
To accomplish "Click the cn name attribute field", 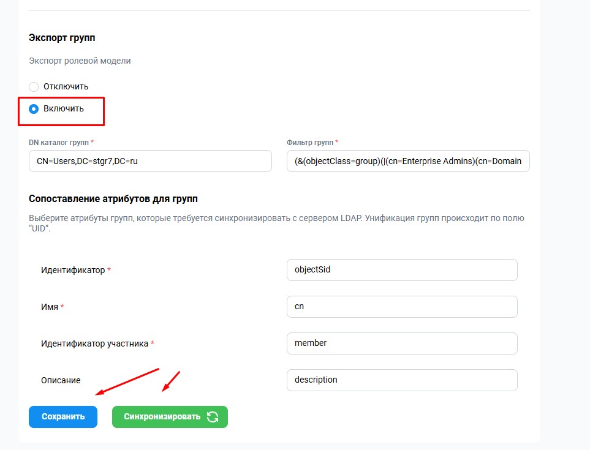I will [402, 306].
